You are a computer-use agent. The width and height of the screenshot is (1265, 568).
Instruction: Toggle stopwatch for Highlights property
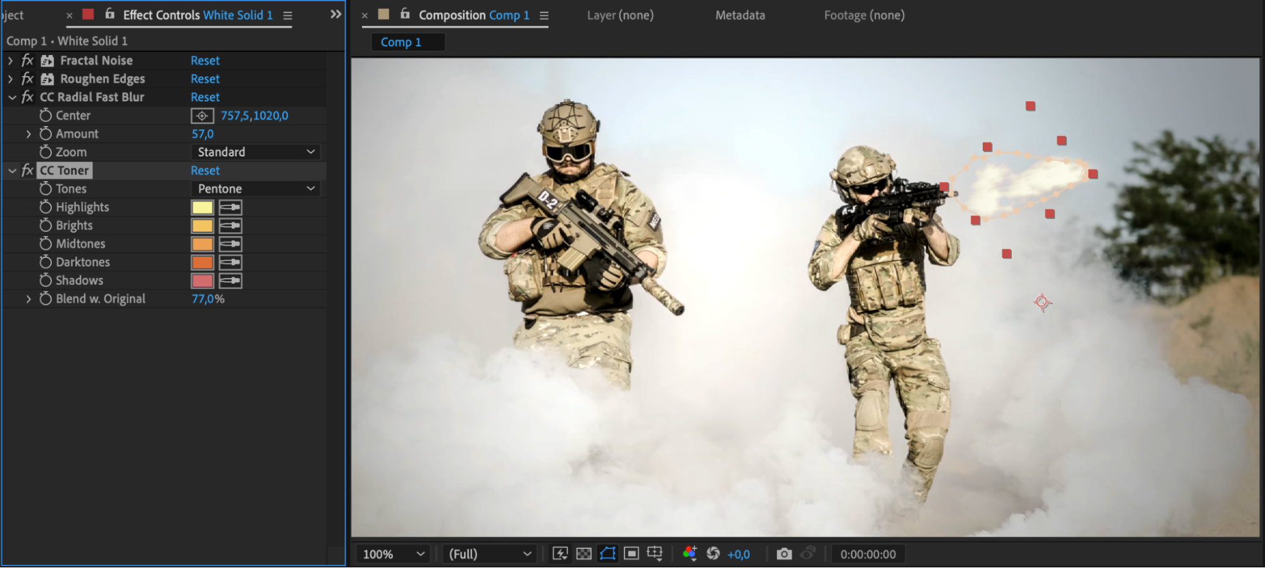[x=46, y=207]
